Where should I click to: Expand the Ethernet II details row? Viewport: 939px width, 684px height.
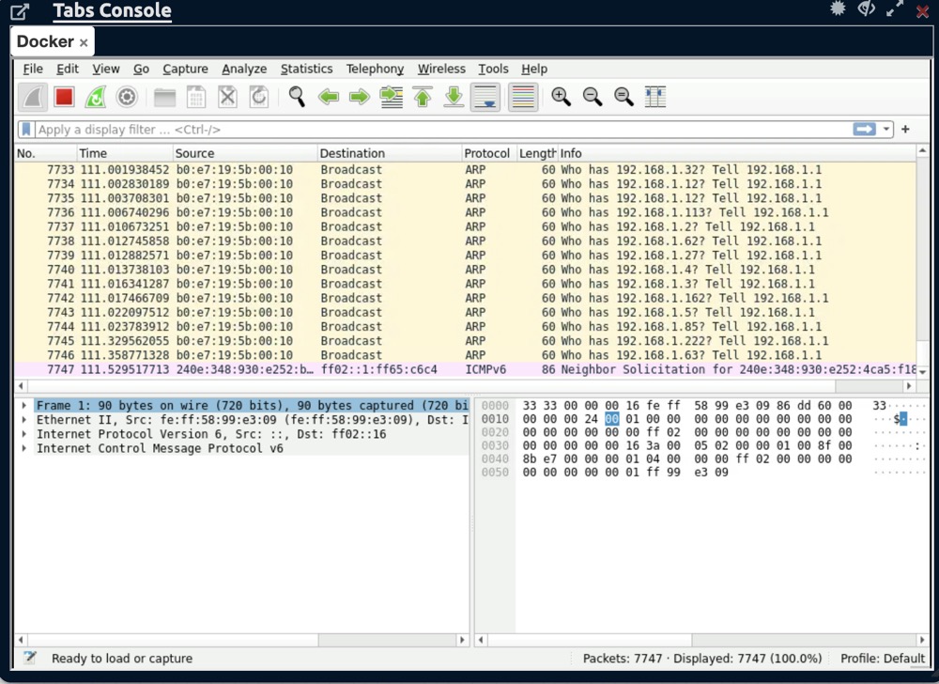click(x=24, y=420)
